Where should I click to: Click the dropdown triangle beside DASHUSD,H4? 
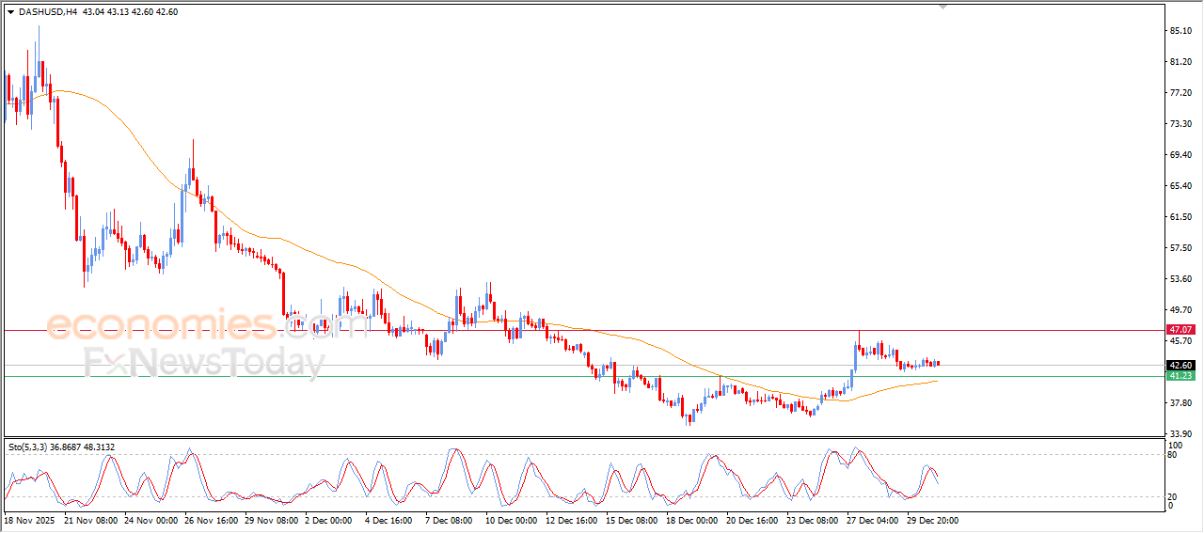pos(10,11)
